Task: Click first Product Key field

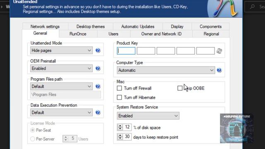Action: pos(126,51)
